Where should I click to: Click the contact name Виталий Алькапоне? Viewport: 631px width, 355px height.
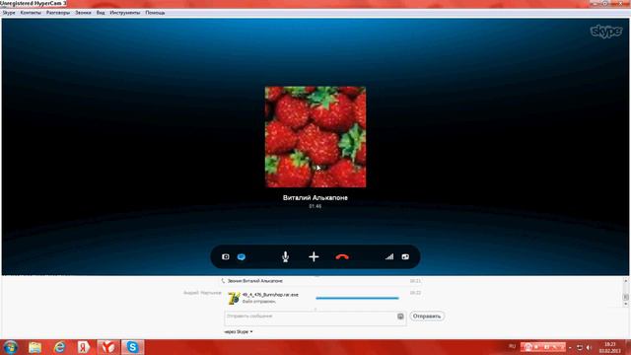(315, 197)
